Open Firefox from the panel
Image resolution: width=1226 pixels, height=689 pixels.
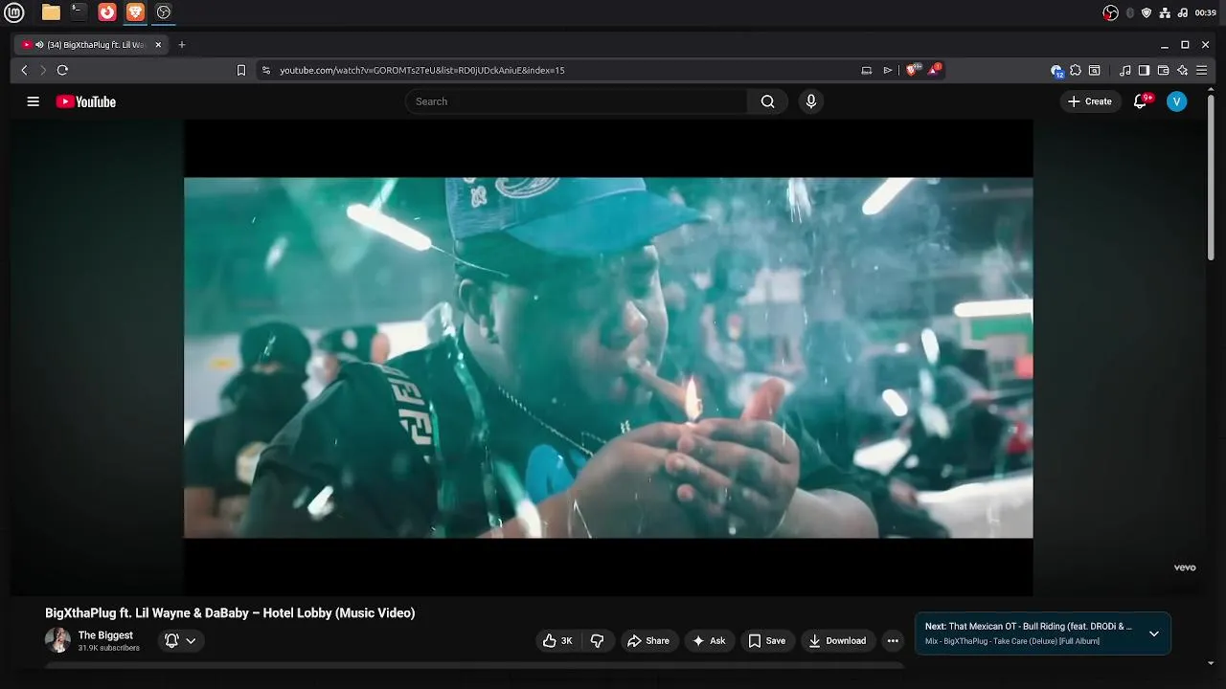click(107, 12)
